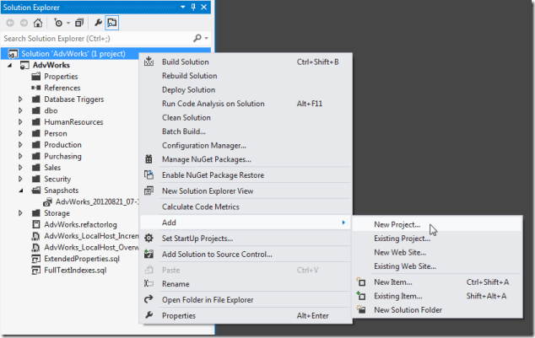The height and width of the screenshot is (338, 535).
Task: Collapse the Snapshots folder node
Action: [x=20, y=190]
